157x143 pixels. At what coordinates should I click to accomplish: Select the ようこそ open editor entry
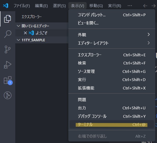[x=42, y=33]
